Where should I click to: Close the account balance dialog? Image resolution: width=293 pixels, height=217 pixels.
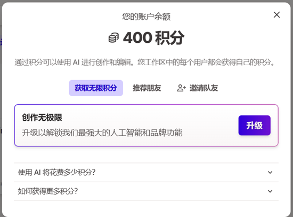pos(276,14)
